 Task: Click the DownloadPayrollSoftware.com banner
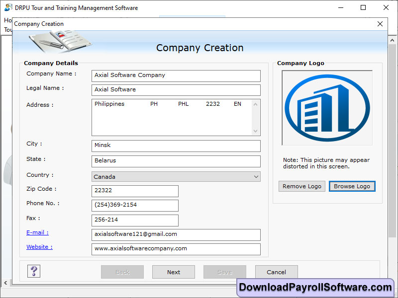(x=315, y=287)
